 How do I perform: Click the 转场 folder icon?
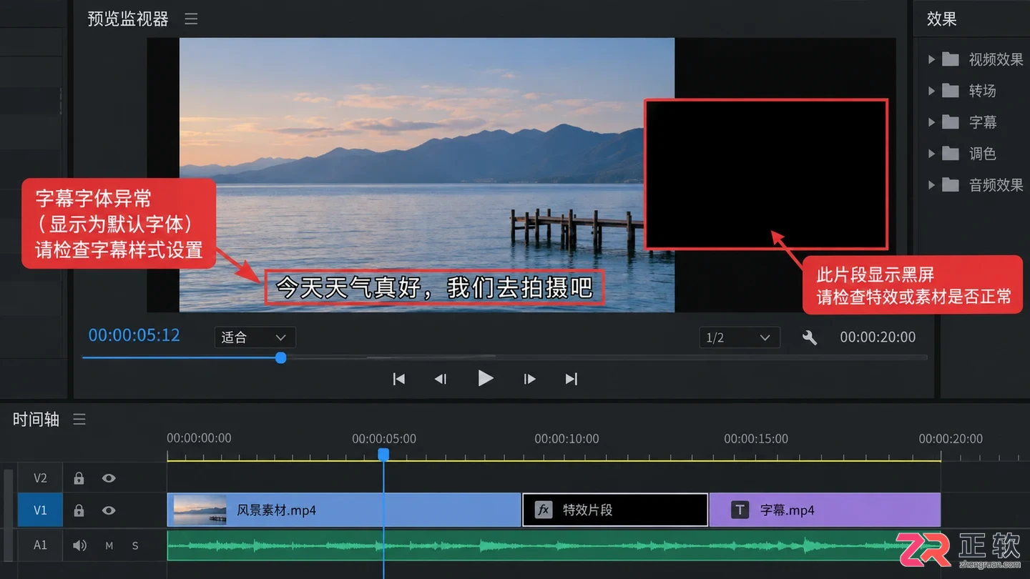point(951,91)
